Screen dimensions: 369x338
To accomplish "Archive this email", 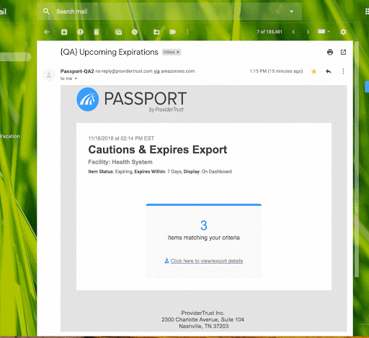I will (x=64, y=32).
